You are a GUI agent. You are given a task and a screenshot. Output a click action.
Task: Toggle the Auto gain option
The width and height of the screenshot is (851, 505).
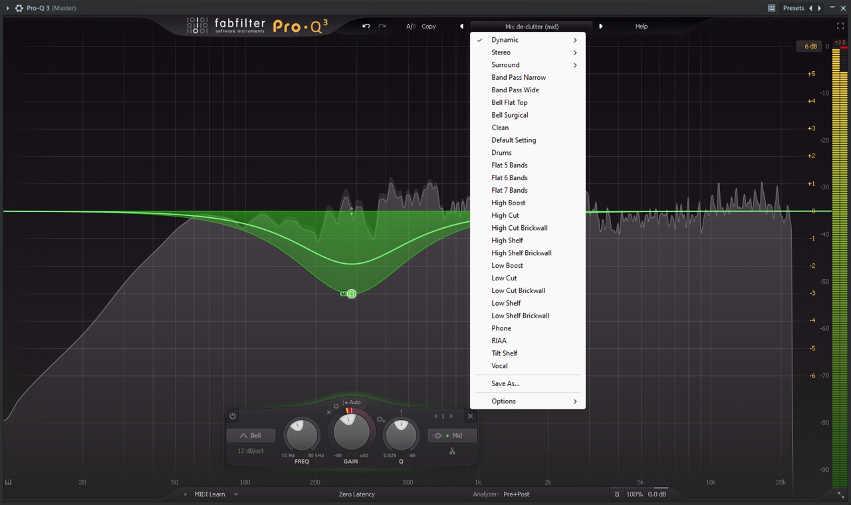(x=352, y=402)
